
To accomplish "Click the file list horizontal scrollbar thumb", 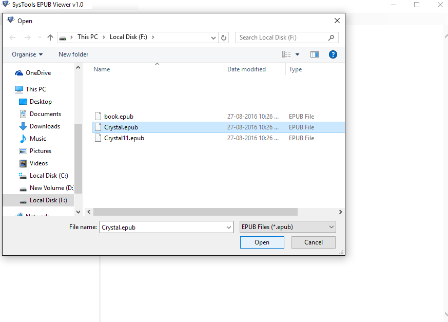I will pos(196,212).
